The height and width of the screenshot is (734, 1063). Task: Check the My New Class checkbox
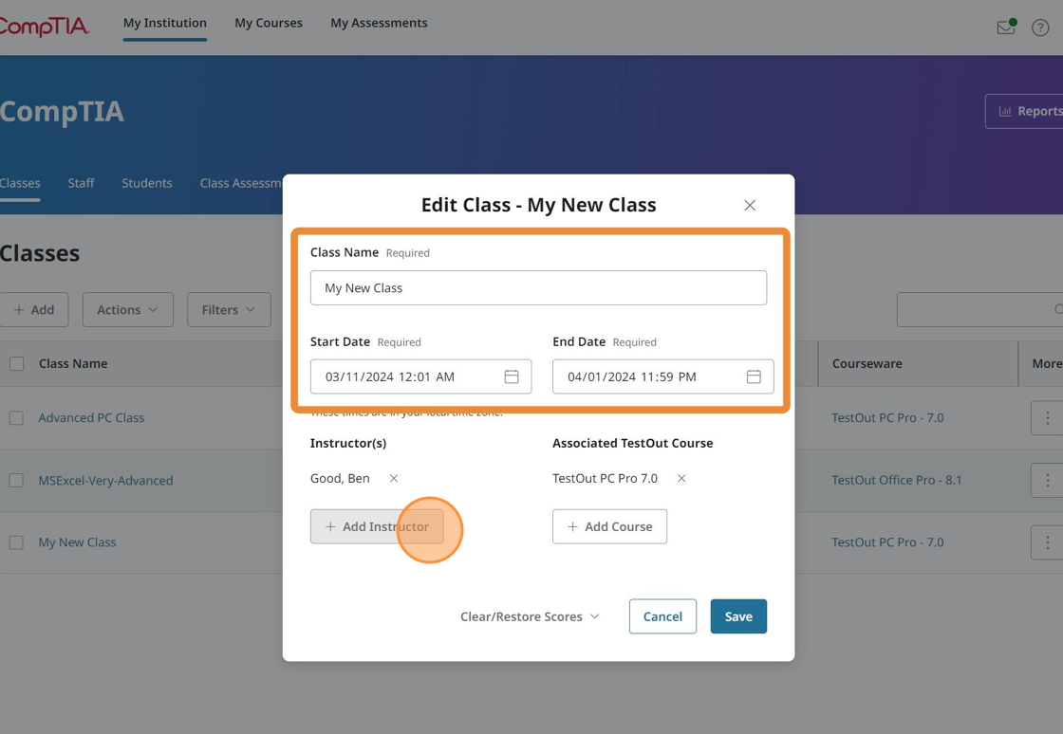16,542
